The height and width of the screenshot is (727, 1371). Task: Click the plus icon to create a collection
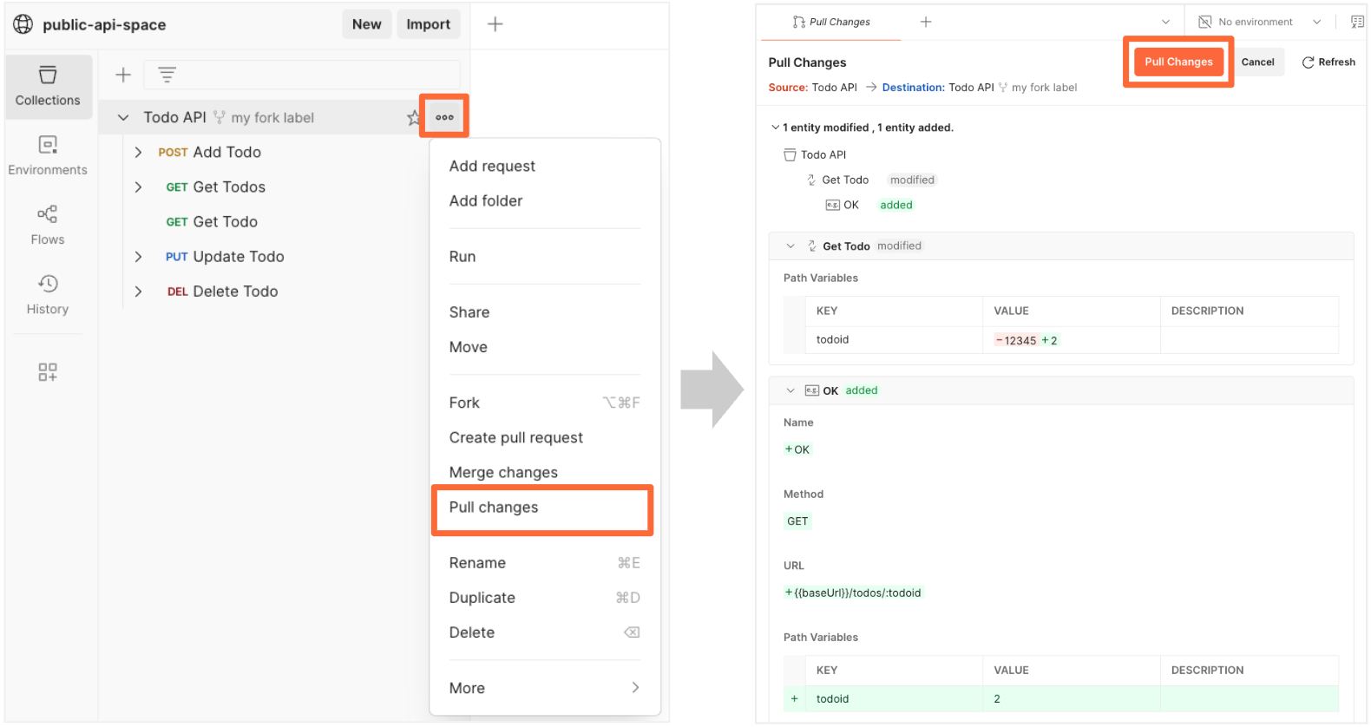tap(123, 75)
